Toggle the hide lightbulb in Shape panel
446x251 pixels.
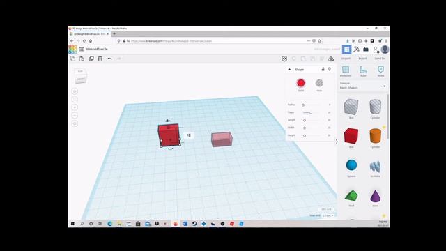(330, 69)
